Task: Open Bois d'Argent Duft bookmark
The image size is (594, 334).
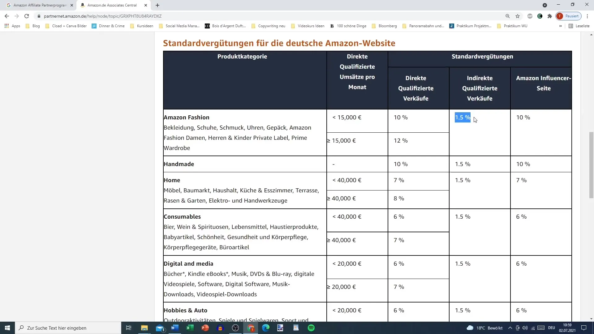Action: (226, 26)
